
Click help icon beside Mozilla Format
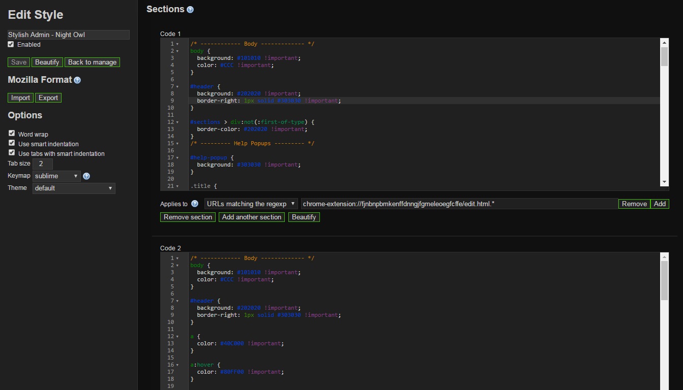coord(77,80)
